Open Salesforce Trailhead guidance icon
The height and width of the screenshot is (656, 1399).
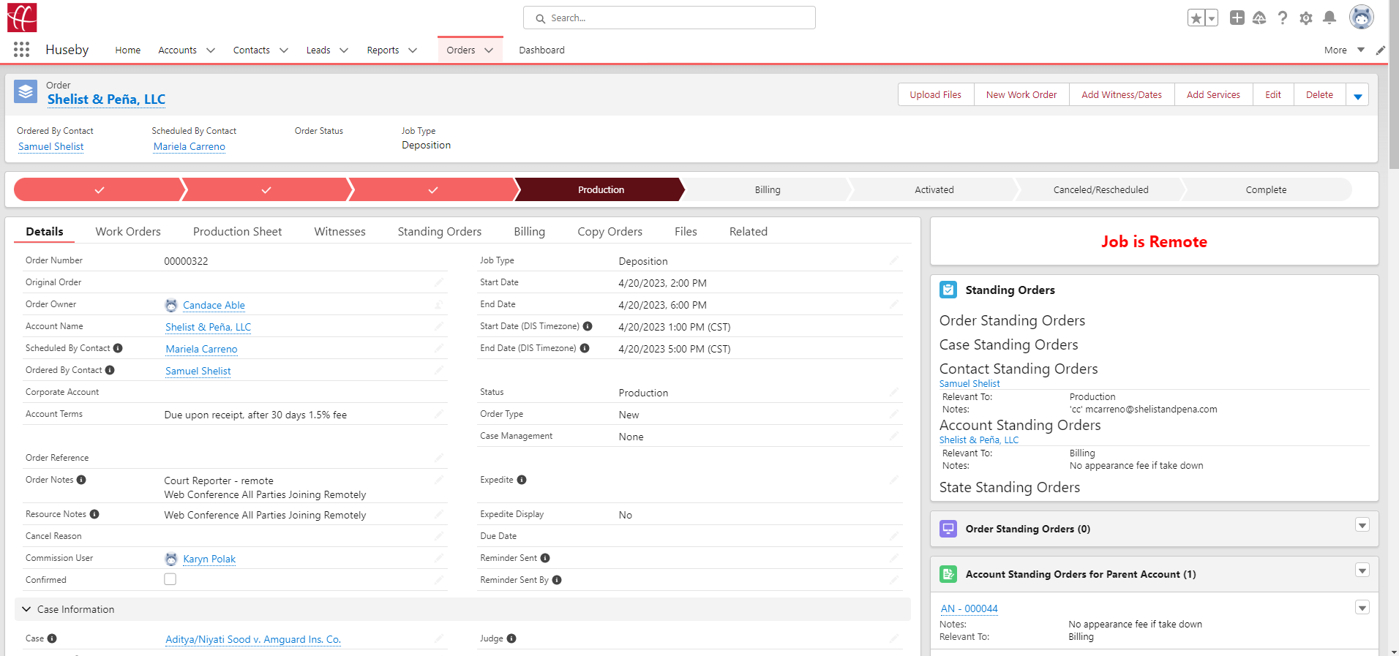pyautogui.click(x=1259, y=18)
